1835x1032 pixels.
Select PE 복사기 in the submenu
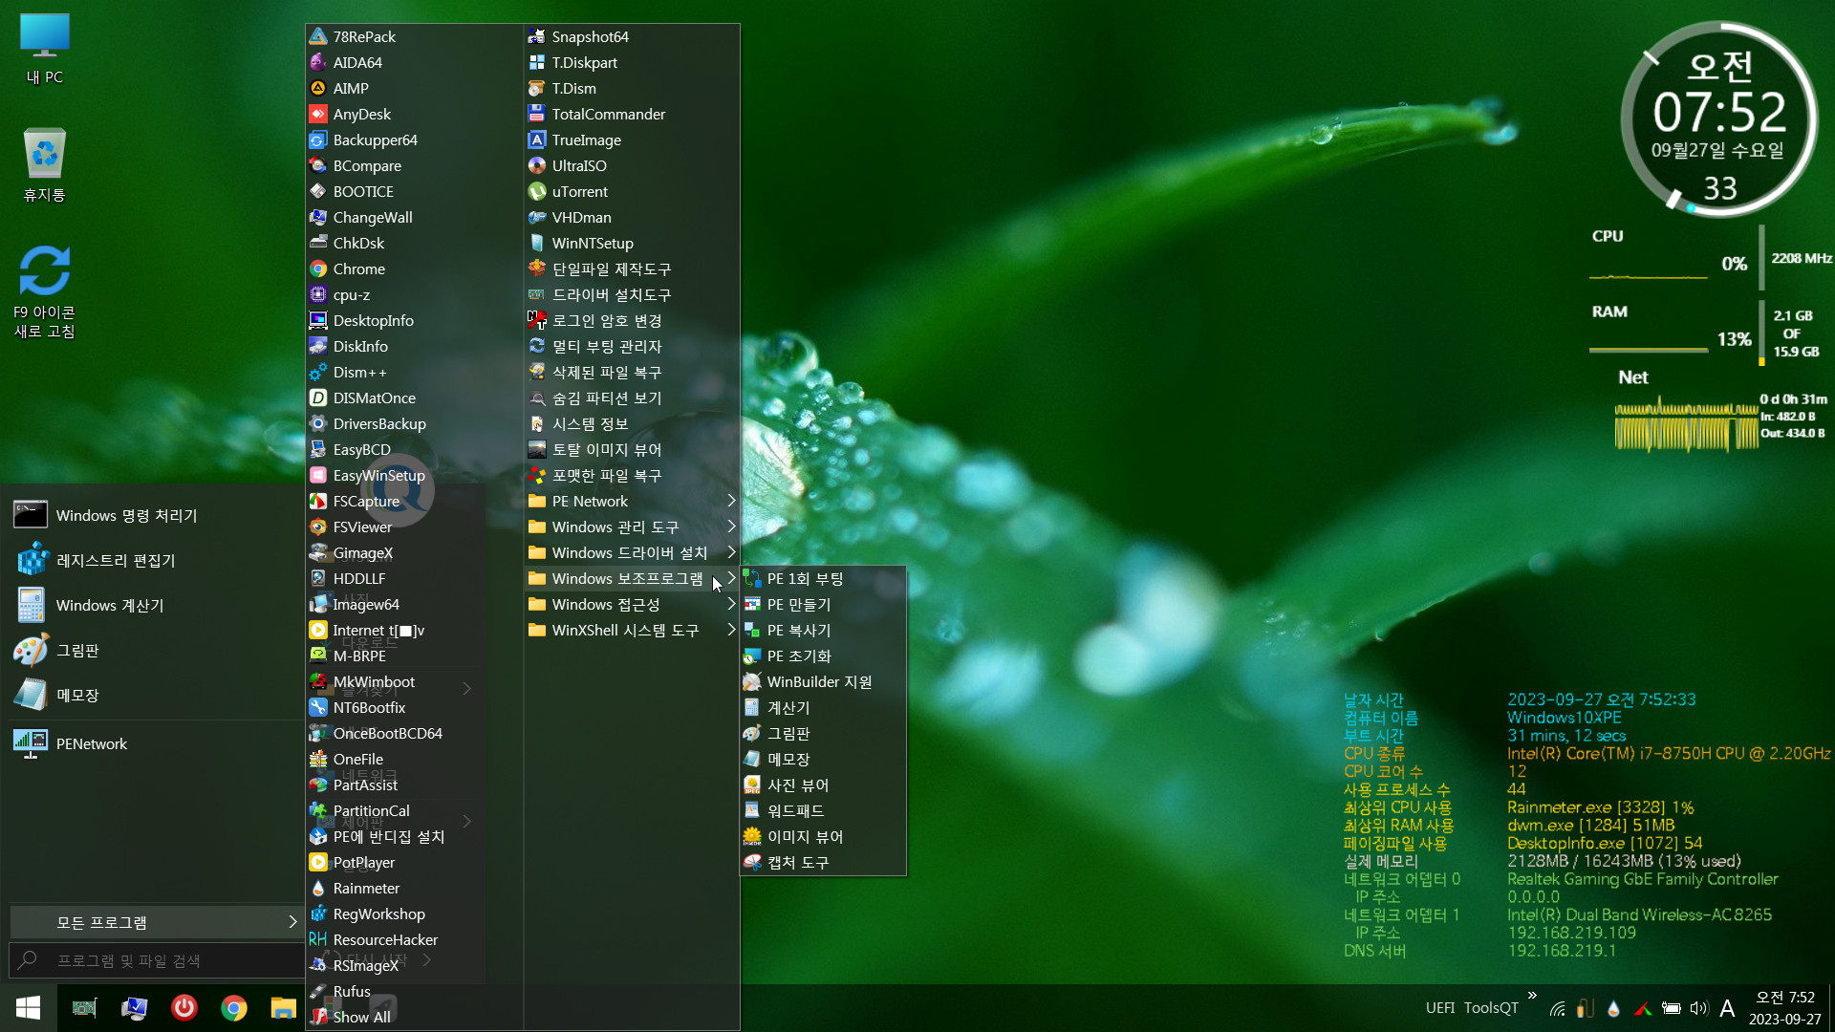tap(823, 630)
